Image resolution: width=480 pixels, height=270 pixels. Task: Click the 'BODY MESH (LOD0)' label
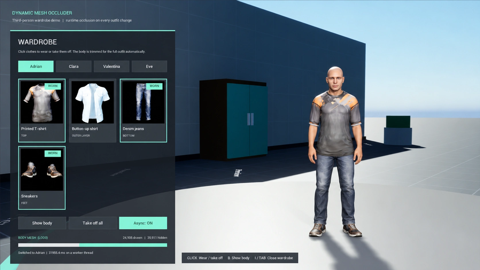point(33,238)
